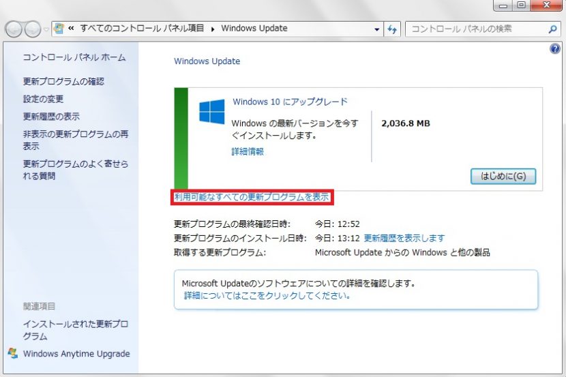Close the Windows Update window
This screenshot has height=377, width=566.
click(546, 5)
